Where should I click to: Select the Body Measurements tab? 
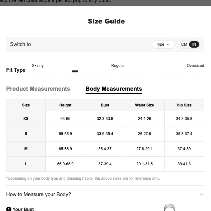(114, 89)
